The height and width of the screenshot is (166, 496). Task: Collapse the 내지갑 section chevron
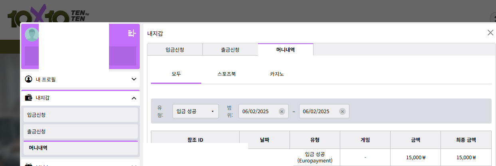[x=134, y=98]
